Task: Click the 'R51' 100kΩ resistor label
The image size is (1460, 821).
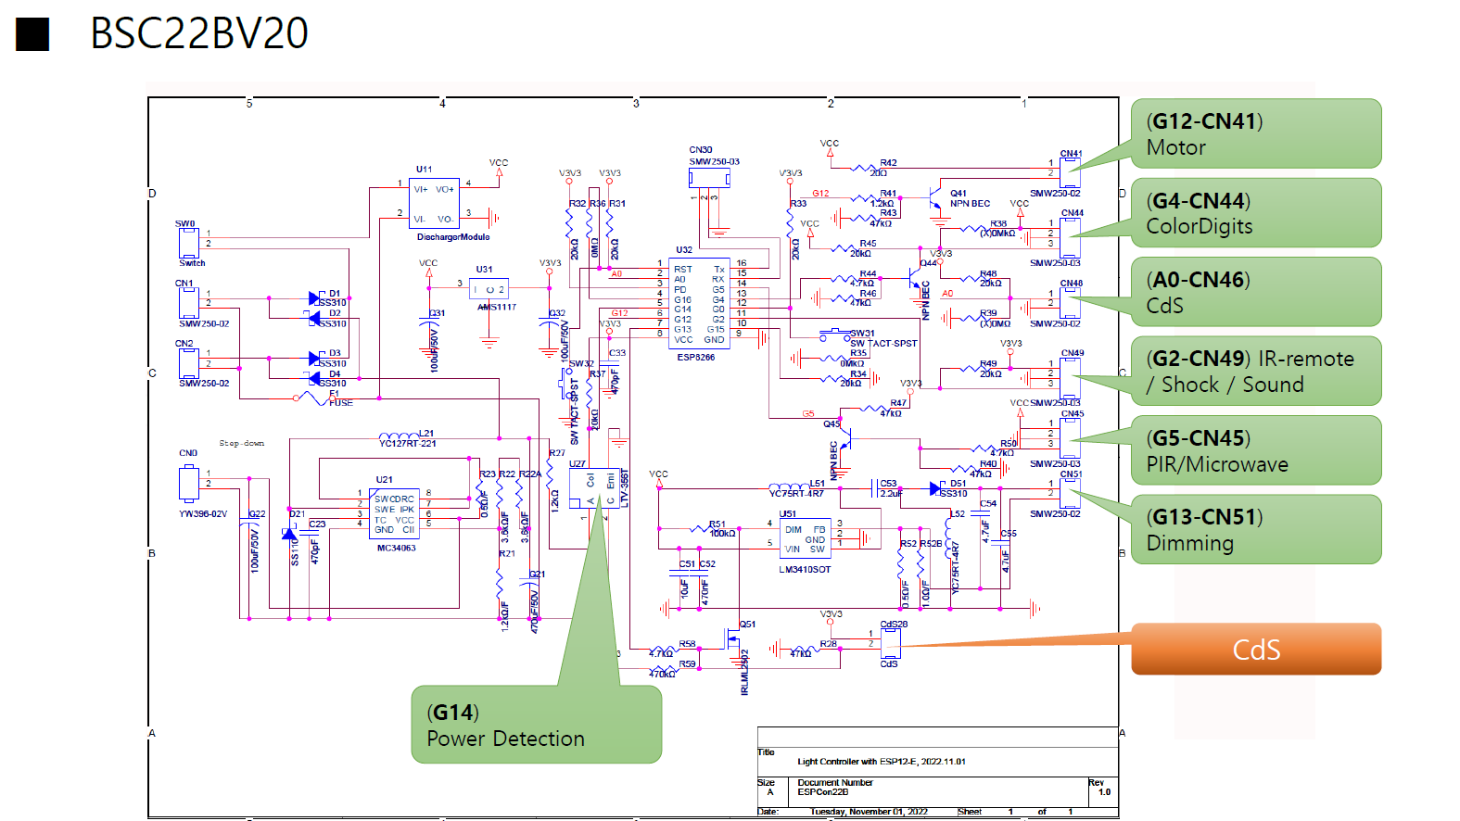Action: click(x=717, y=524)
